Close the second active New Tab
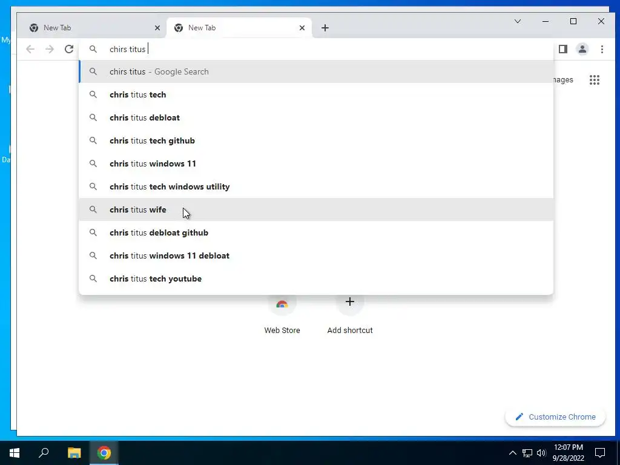 [x=302, y=28]
